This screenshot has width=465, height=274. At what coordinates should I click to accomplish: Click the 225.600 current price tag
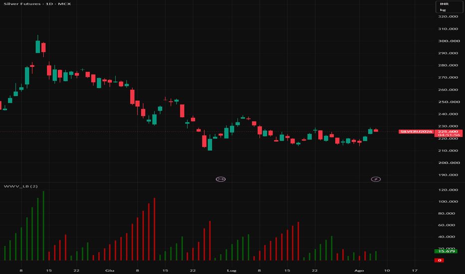[448, 132]
